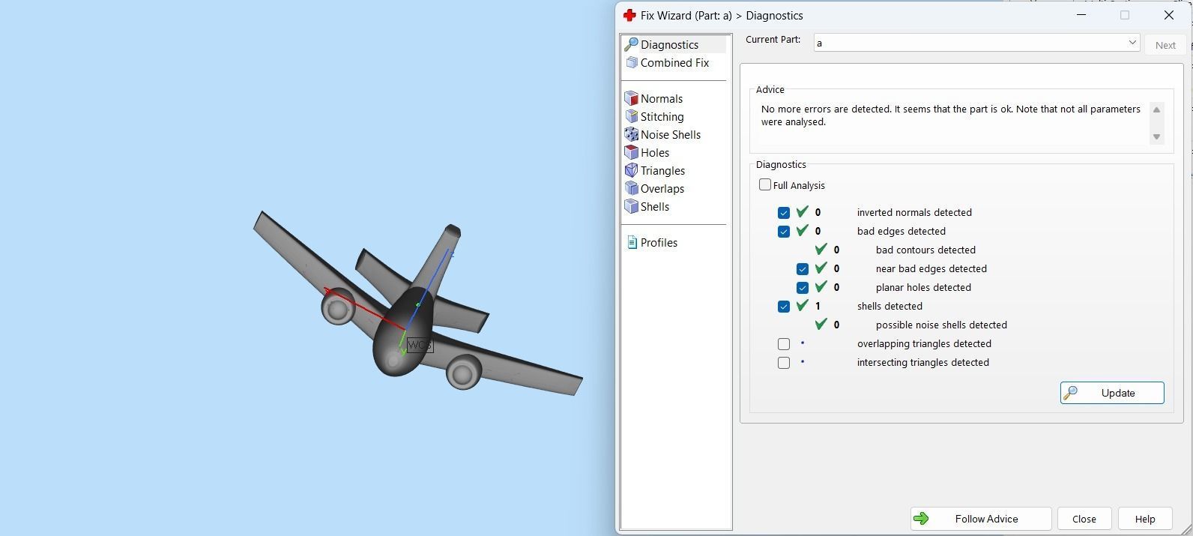Select the Overlaps page label
The image size is (1193, 536).
pos(662,189)
